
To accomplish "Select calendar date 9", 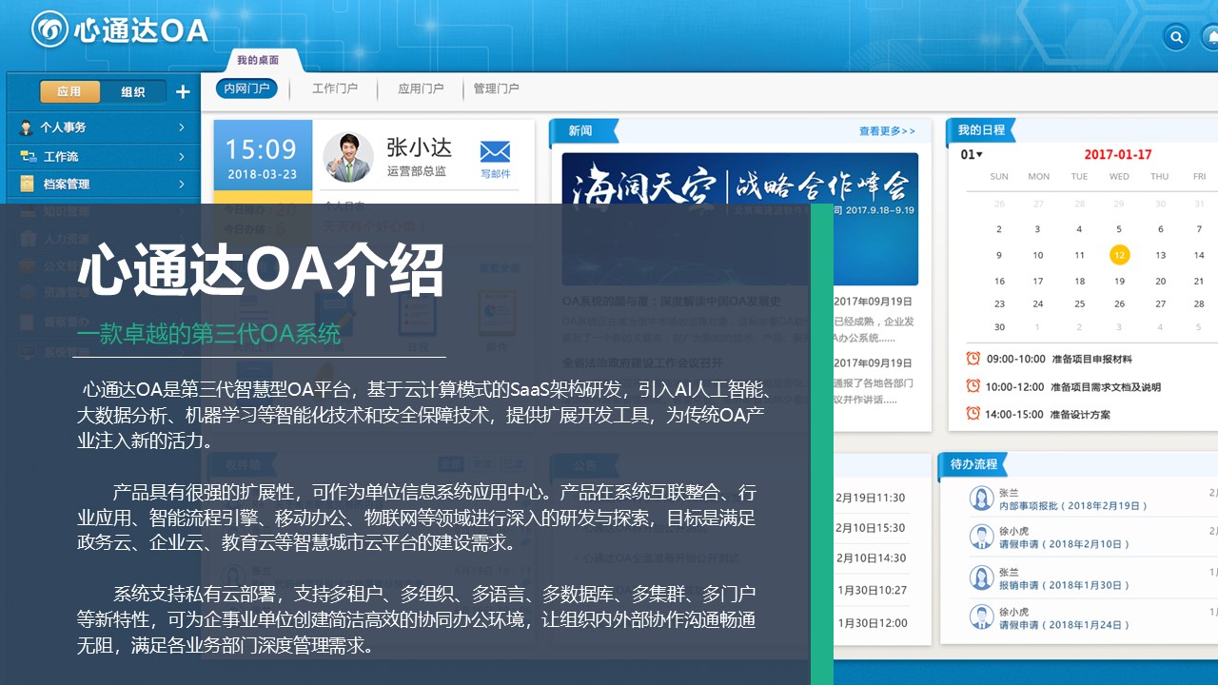I will pos(999,255).
